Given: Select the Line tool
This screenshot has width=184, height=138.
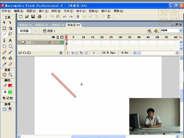Looking at the screenshot, I should click(x=5, y=34).
